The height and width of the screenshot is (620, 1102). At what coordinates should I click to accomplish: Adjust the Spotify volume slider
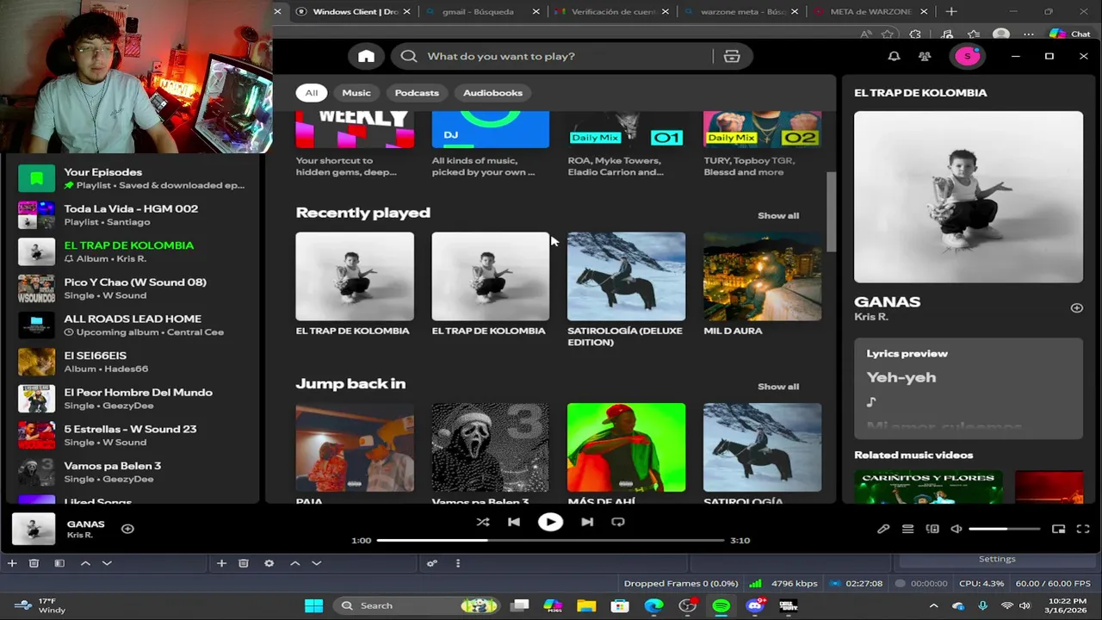[1004, 529]
